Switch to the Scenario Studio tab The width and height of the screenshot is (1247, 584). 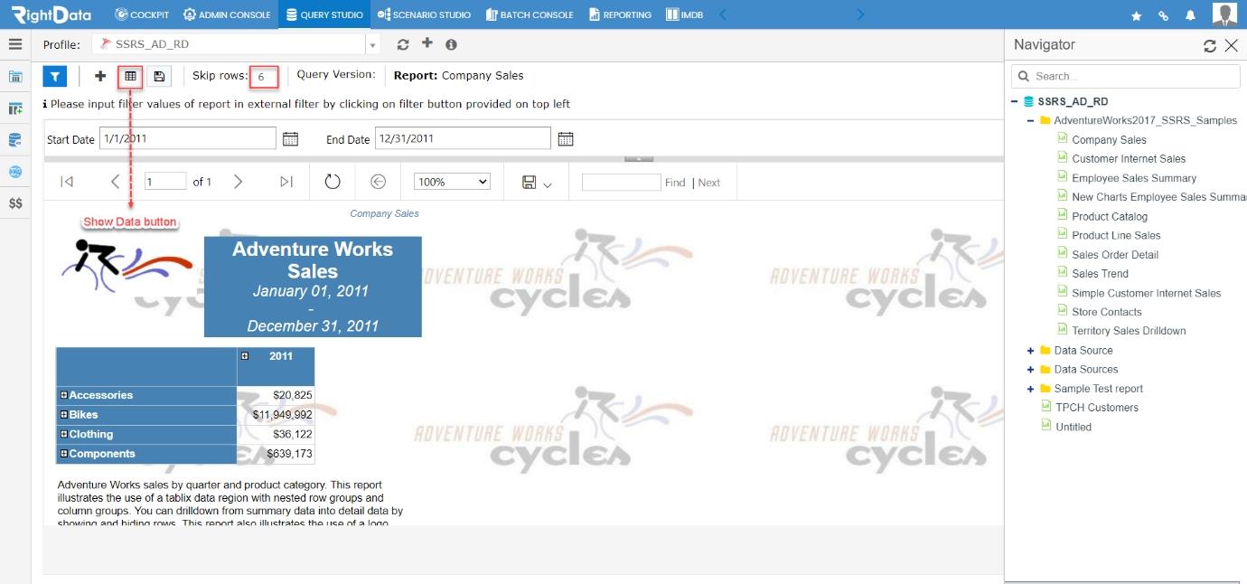[x=424, y=15]
